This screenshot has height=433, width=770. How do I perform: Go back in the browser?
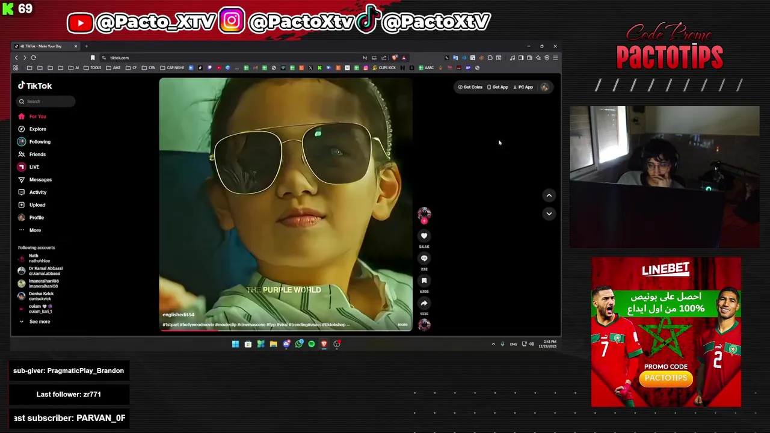pyautogui.click(x=17, y=58)
